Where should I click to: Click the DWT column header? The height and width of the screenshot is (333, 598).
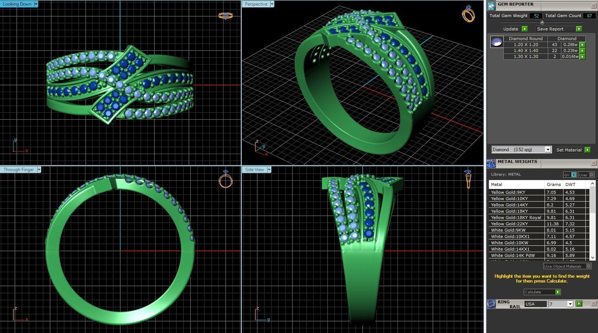click(x=574, y=185)
